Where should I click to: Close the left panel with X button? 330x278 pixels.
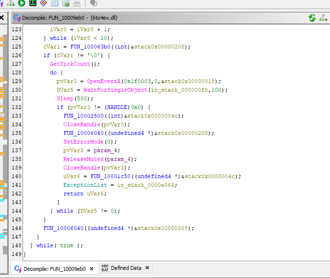coord(2,18)
